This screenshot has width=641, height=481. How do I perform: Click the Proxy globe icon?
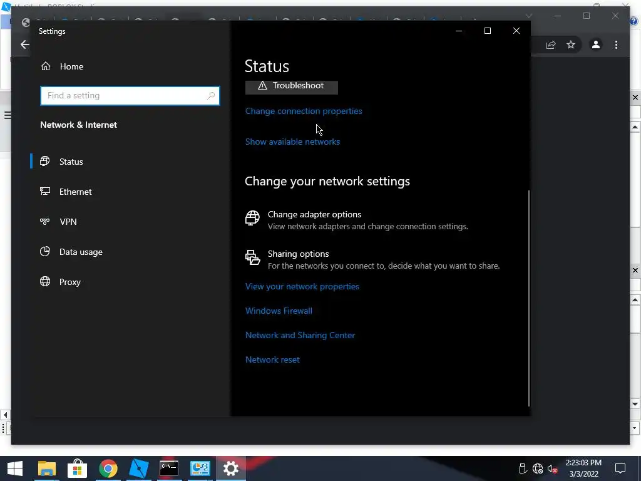click(45, 281)
